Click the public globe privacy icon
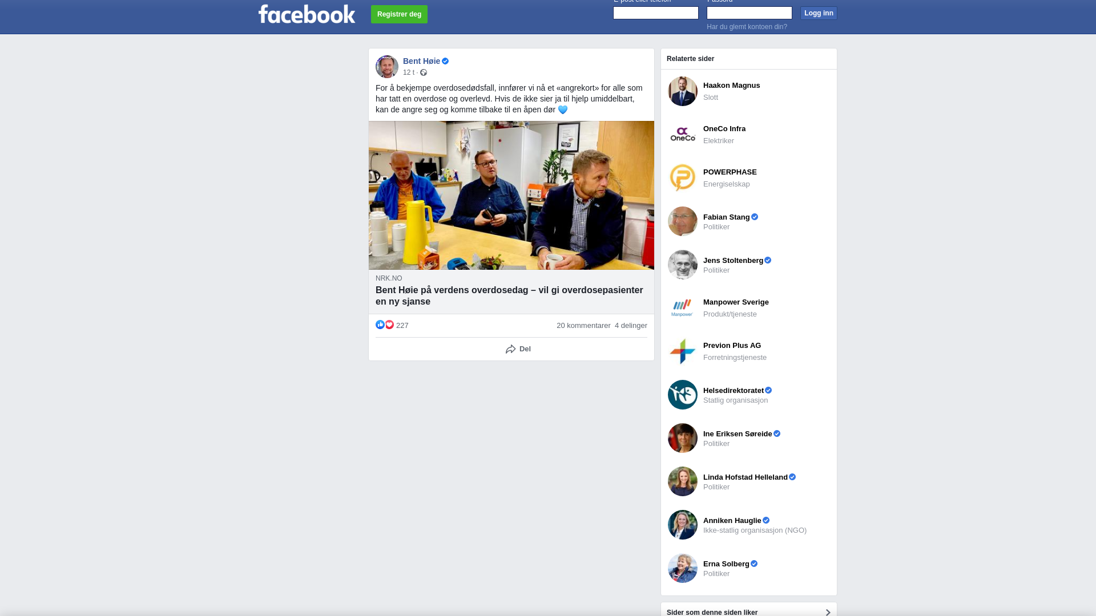The height and width of the screenshot is (616, 1096). pos(424,72)
